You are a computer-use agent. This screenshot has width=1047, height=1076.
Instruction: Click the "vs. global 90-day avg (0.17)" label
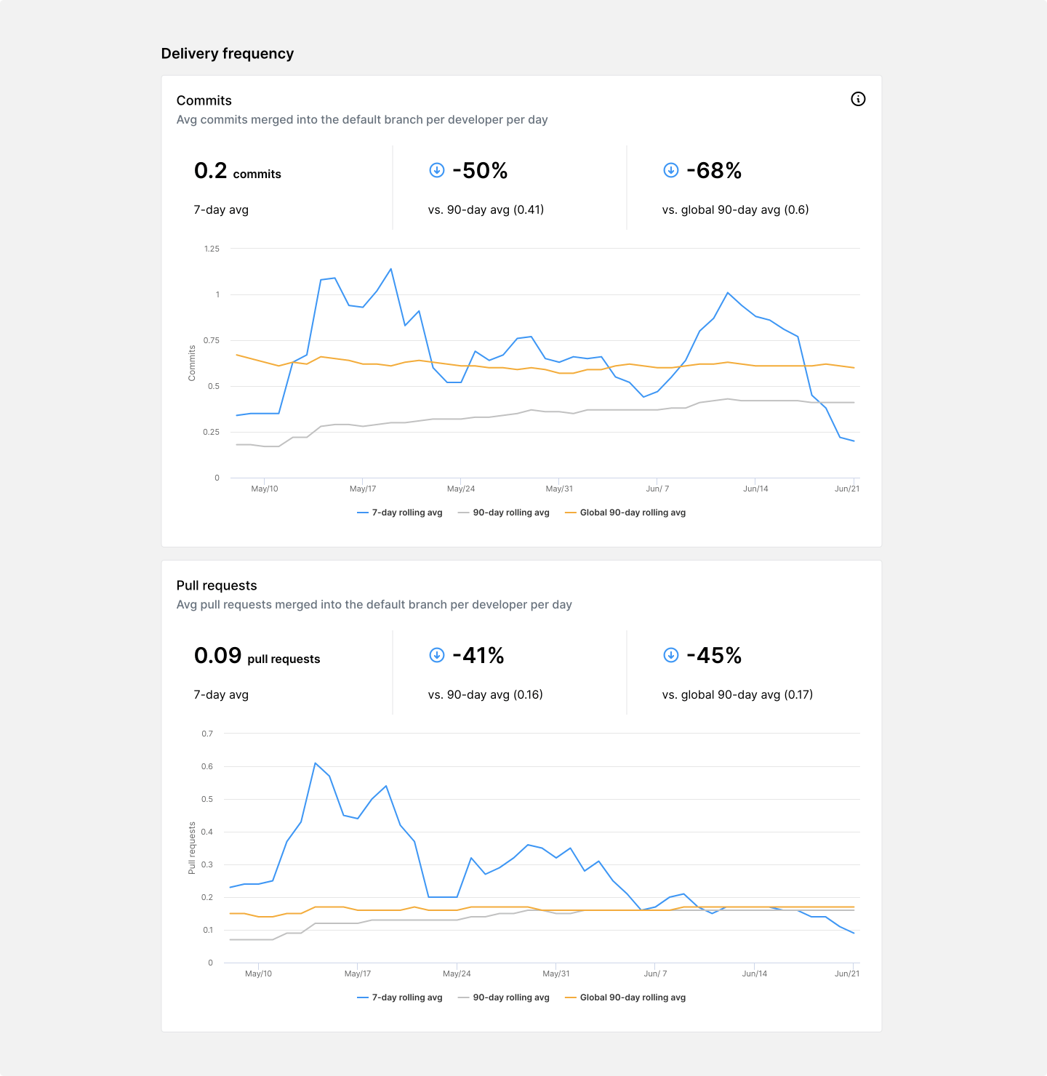737,694
